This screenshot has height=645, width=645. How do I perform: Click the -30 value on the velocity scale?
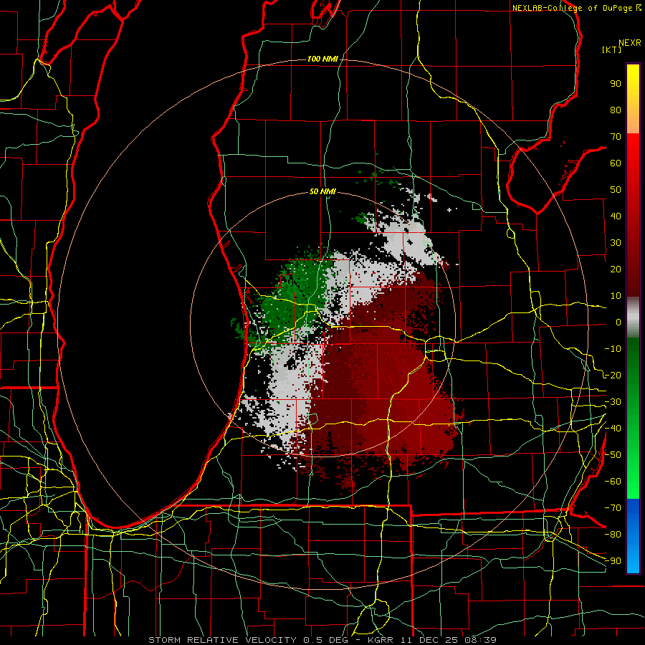(x=613, y=402)
